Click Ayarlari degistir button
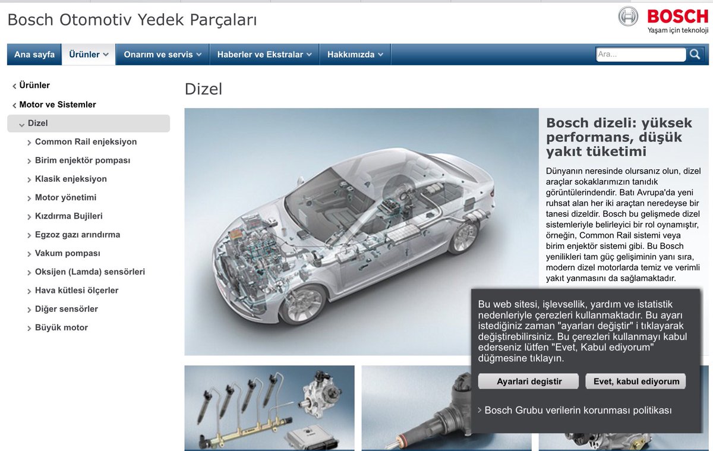Viewport: 713px width, 451px height. (529, 381)
